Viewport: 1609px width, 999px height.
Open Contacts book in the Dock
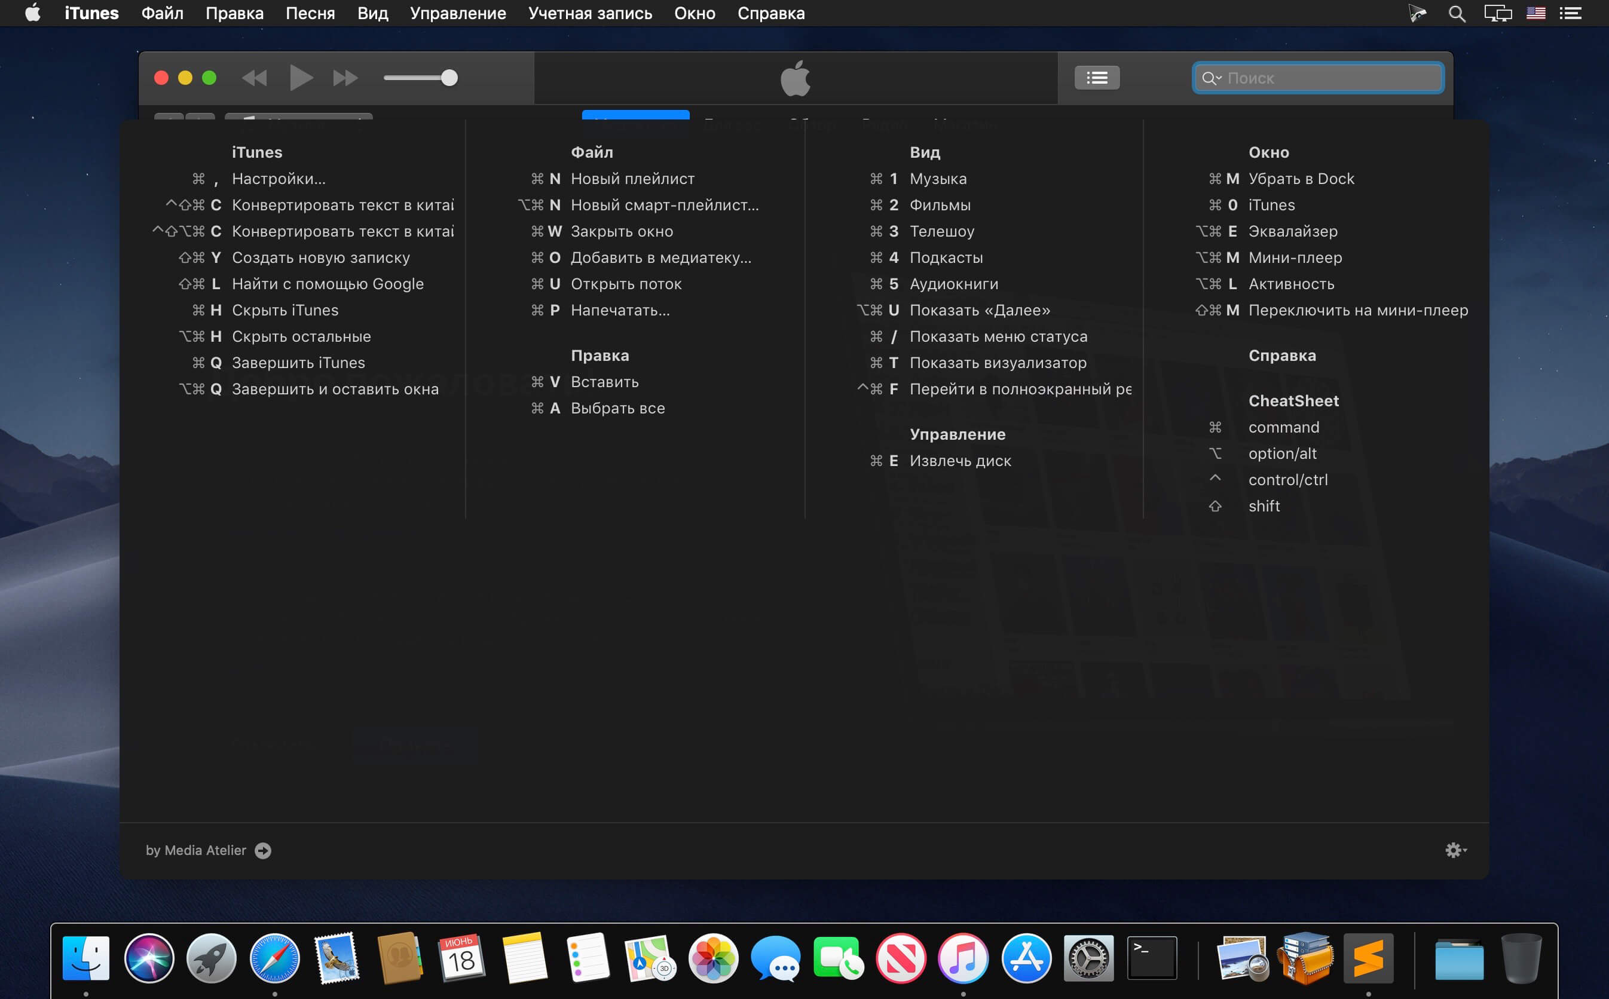pos(400,958)
